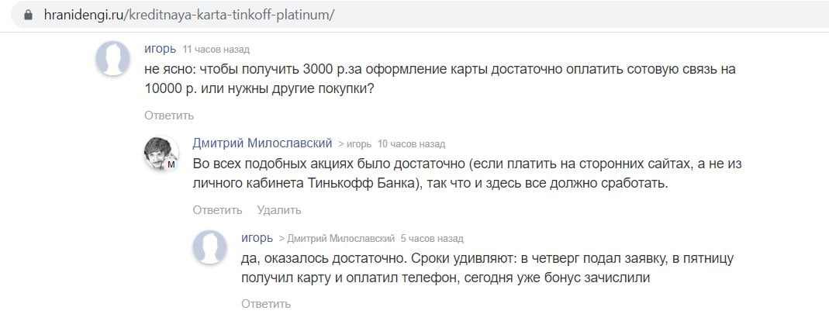Click игорь's question text about 3000 р.

[440, 79]
